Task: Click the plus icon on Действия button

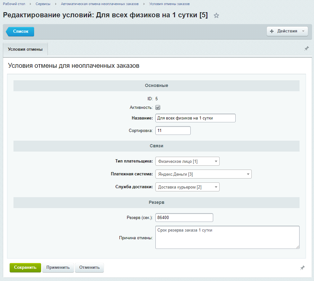Action: (x=272, y=31)
